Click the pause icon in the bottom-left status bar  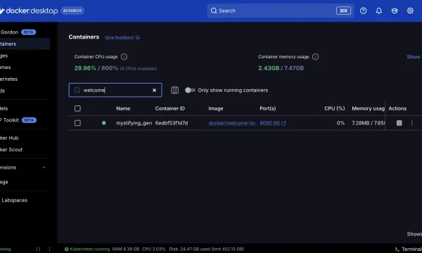(38, 249)
